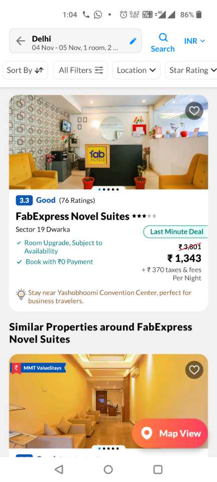
Task: Tap the FabExpress lobby photo
Action: (108, 142)
